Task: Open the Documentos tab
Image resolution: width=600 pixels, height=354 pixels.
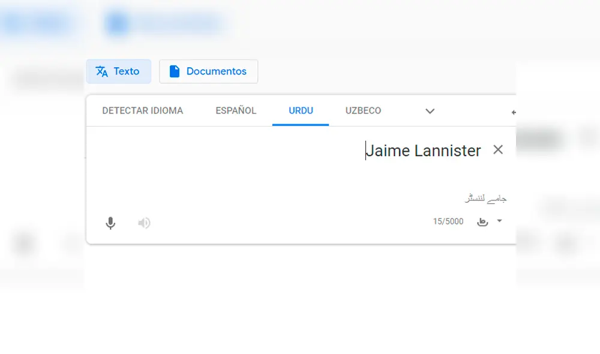Action: 208,71
